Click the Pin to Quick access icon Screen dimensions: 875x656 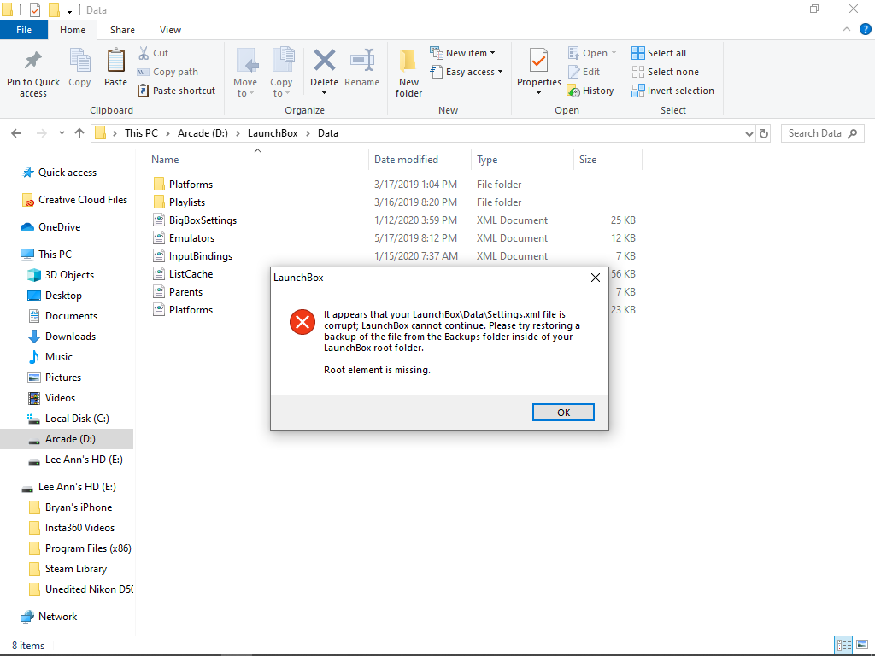[33, 61]
